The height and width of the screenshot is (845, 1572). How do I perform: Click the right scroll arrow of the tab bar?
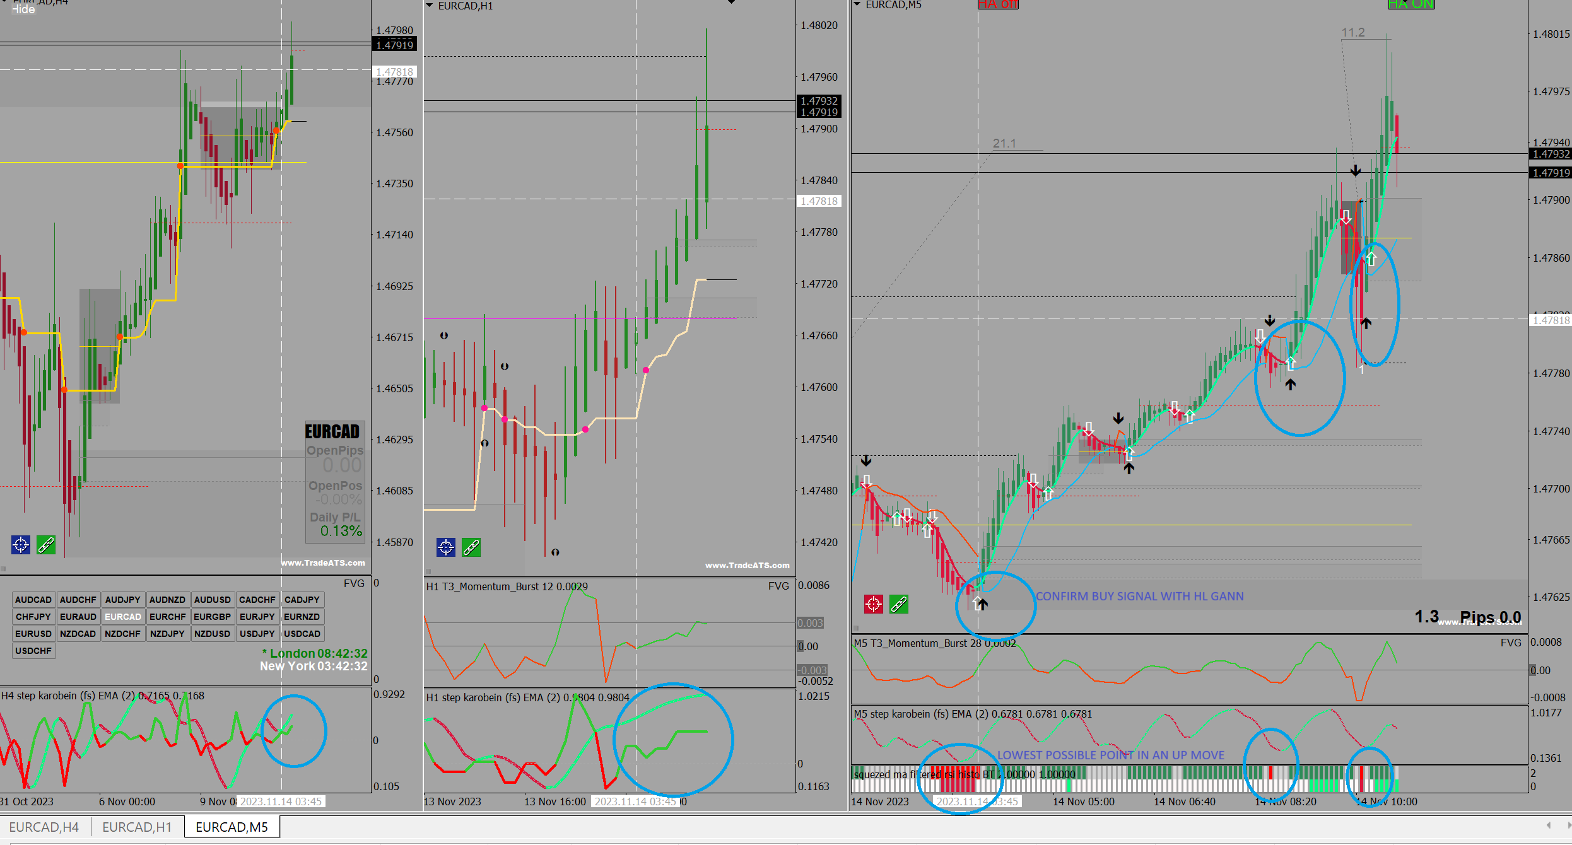coord(1569,825)
